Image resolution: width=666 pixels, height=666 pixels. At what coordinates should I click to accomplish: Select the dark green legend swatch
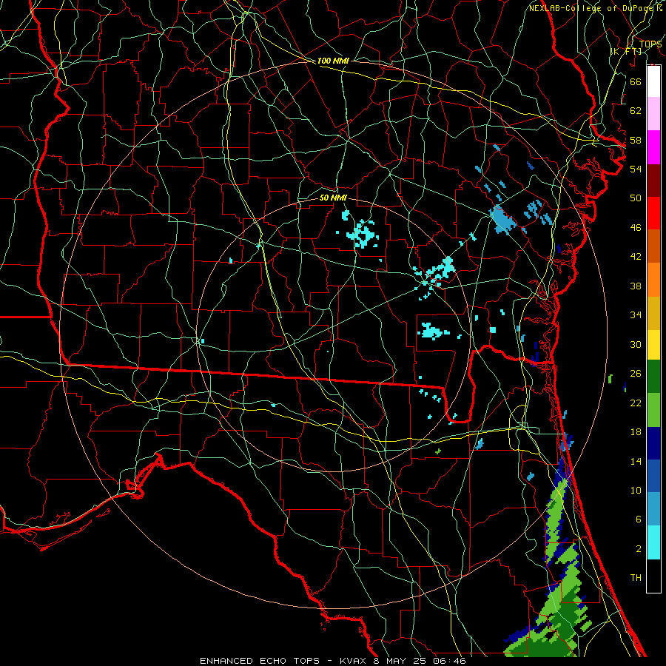(x=653, y=377)
